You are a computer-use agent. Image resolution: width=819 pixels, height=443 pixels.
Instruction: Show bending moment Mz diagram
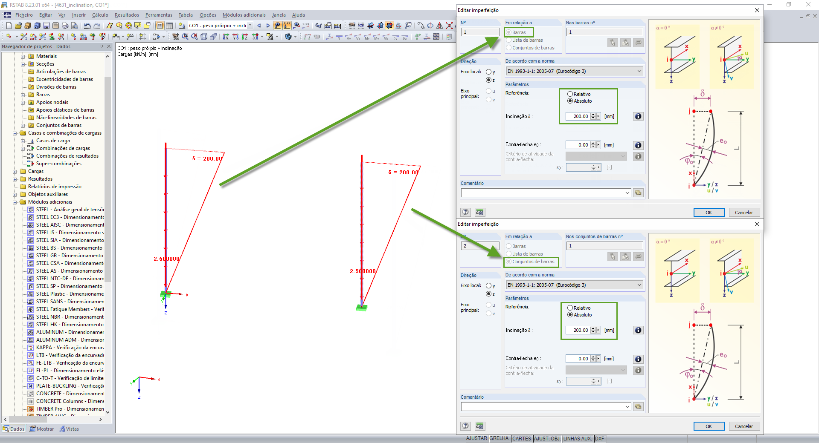click(x=386, y=37)
